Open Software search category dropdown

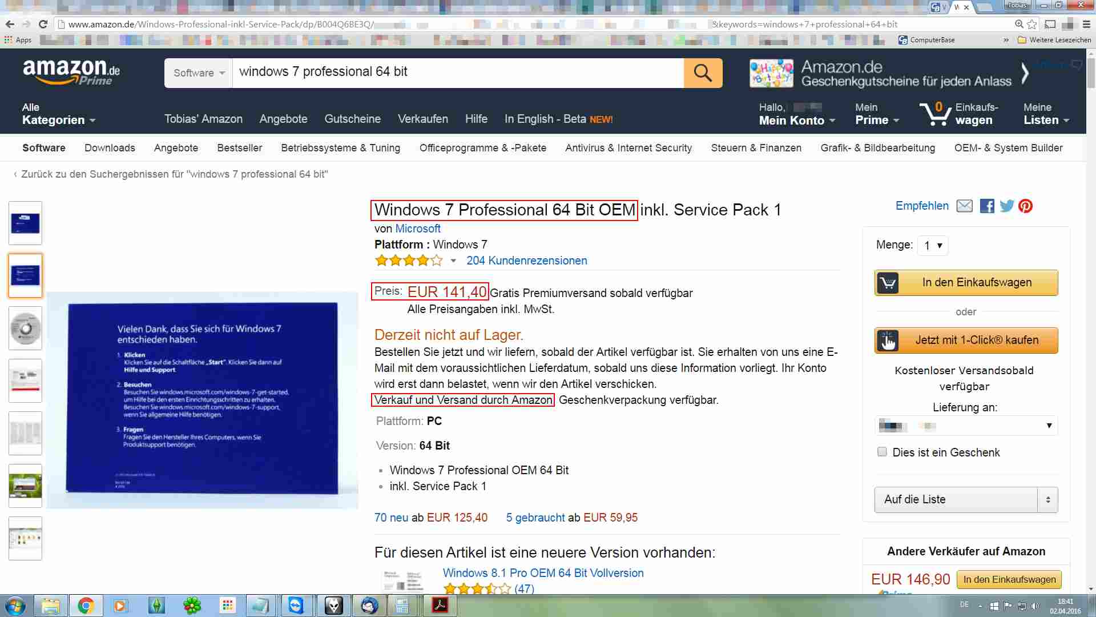pyautogui.click(x=199, y=73)
